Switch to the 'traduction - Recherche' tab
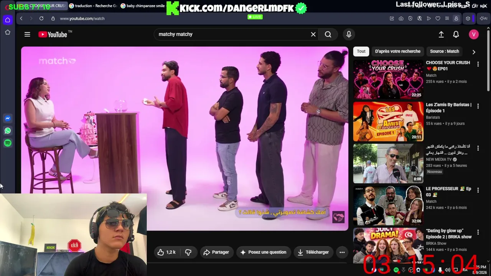 pyautogui.click(x=93, y=6)
